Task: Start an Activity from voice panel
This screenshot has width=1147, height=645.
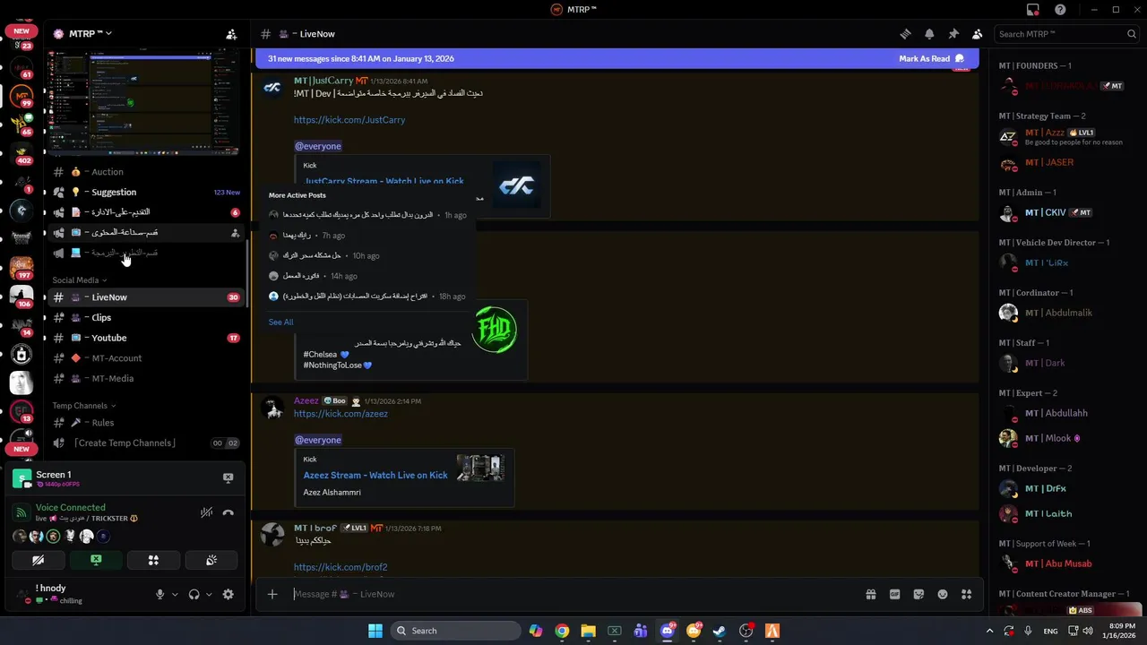Action: pyautogui.click(x=153, y=560)
